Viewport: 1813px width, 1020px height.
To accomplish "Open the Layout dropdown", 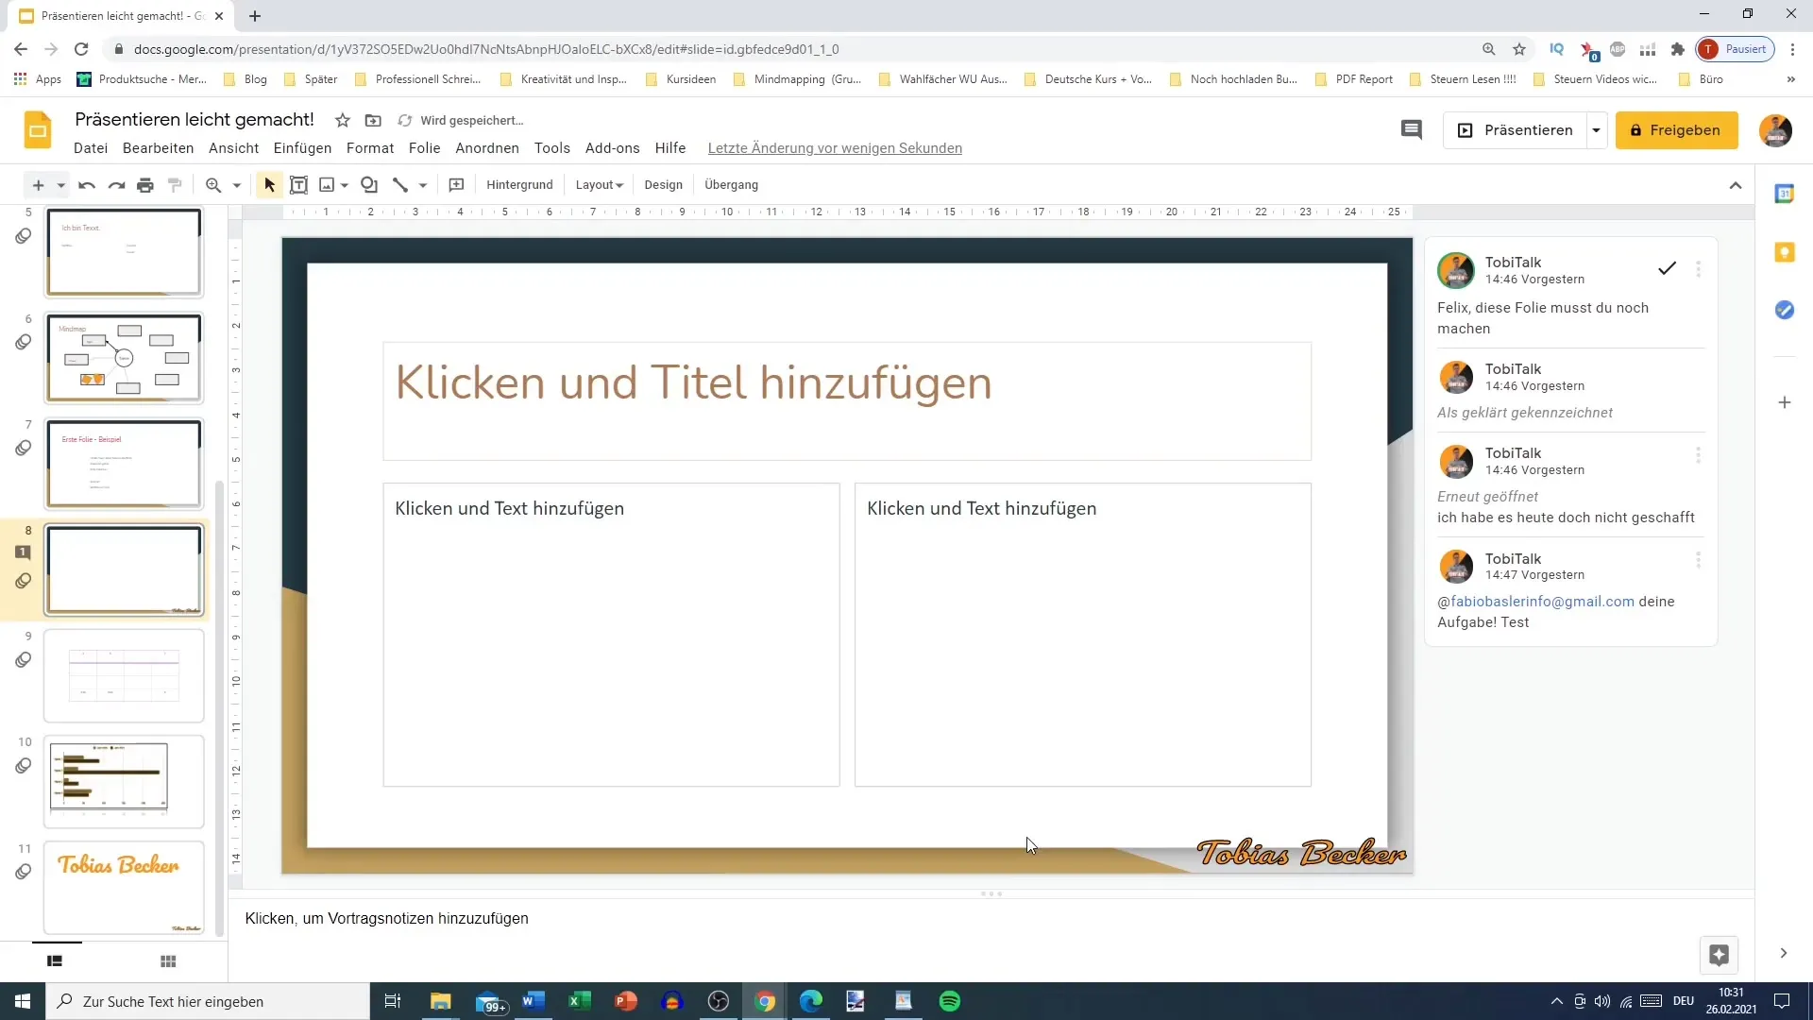I will (x=600, y=185).
